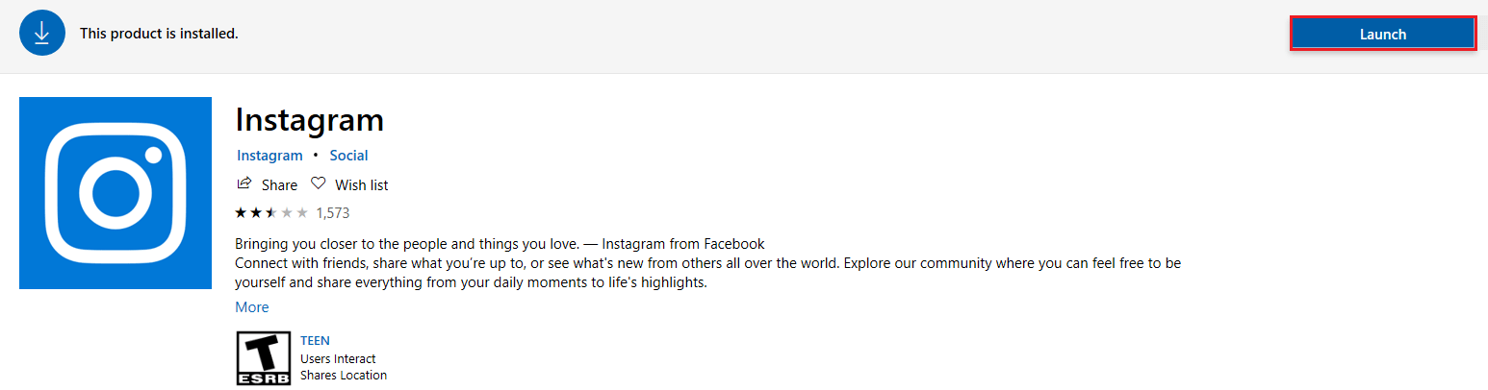Open the TEEN rating link
Viewport: 1488px width, 390px height.
(x=316, y=341)
